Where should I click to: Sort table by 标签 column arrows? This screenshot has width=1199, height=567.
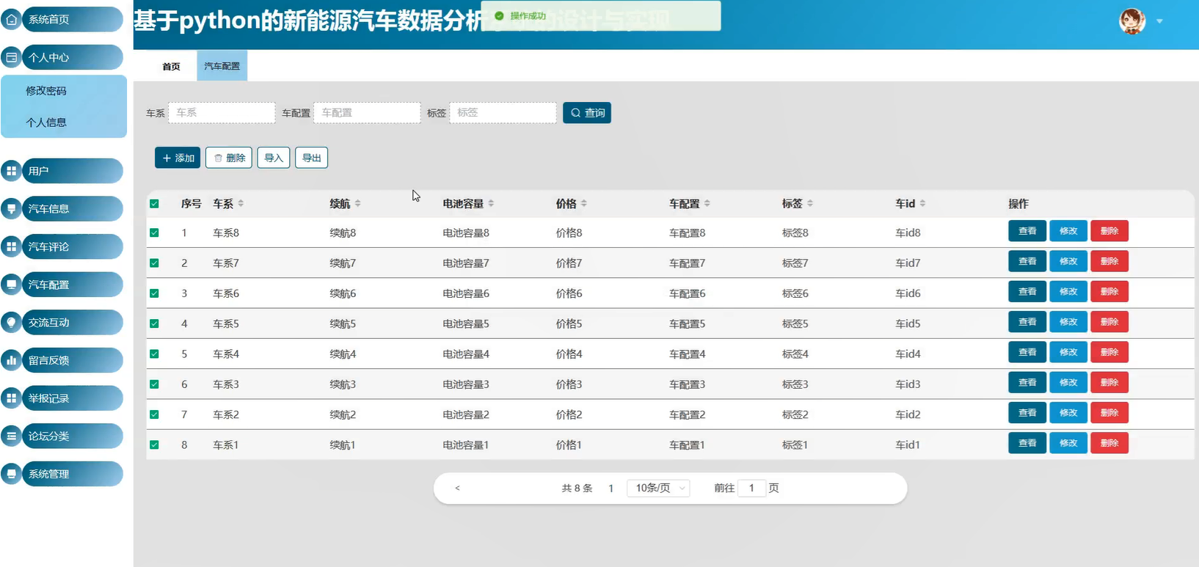[x=809, y=204]
